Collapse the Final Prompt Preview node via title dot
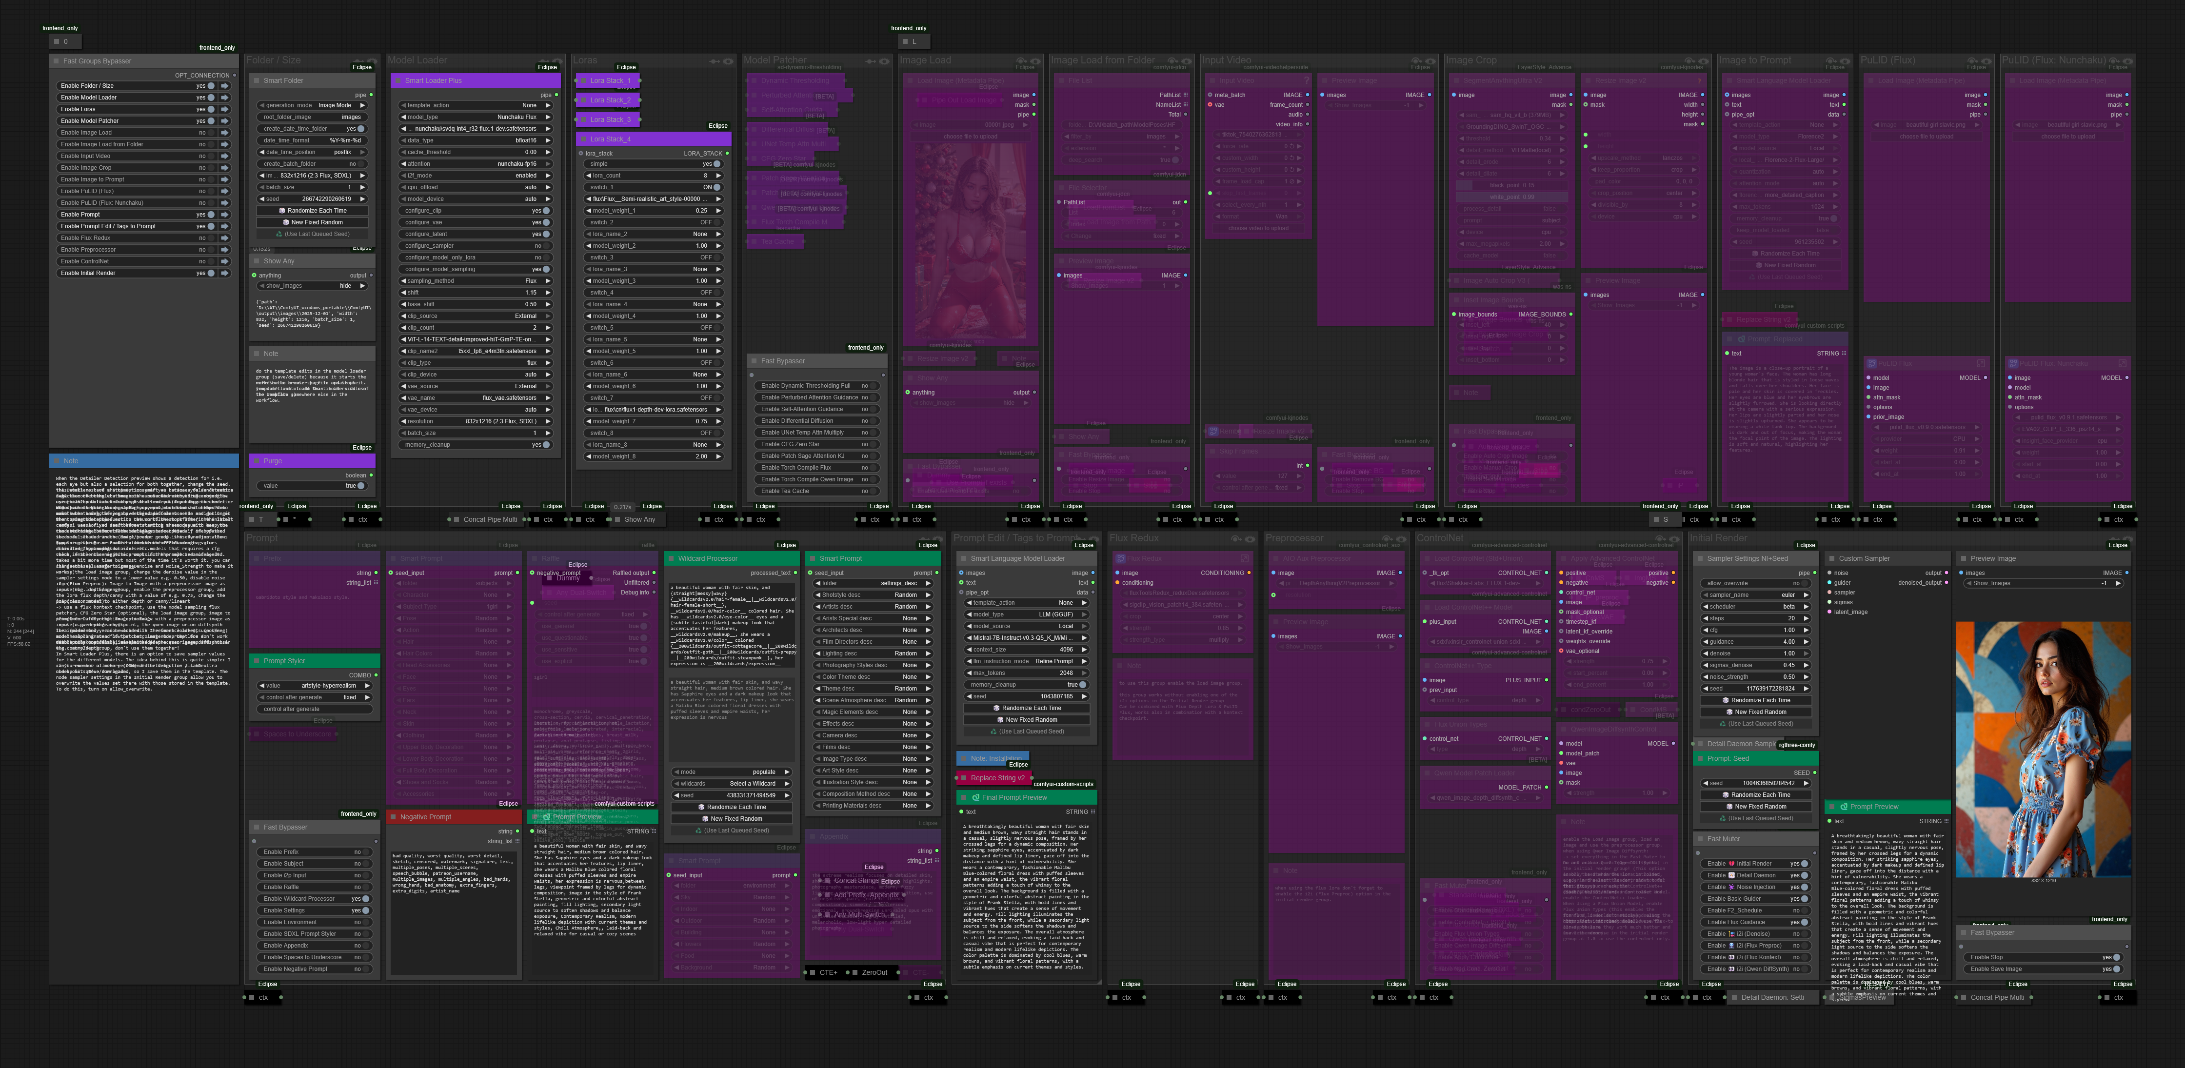This screenshot has height=1068, width=2185. pos(964,797)
